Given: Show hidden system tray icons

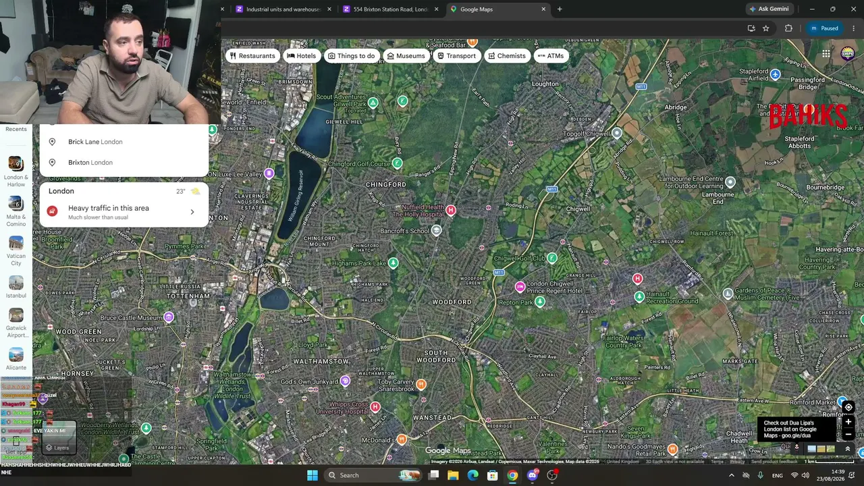Looking at the screenshot, I should coord(731,475).
